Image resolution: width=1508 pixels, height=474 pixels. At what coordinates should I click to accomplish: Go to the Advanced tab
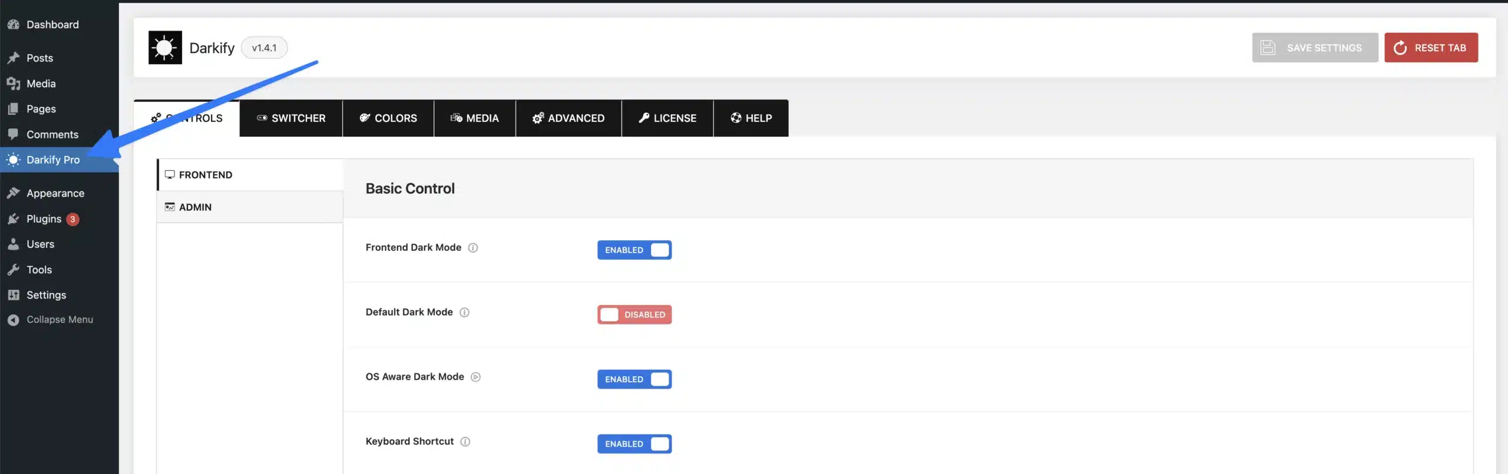tap(568, 118)
